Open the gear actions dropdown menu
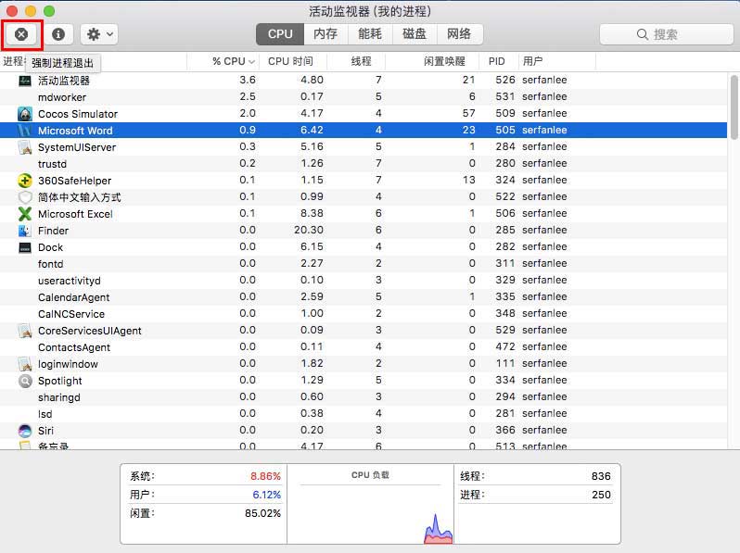The image size is (740, 553). [99, 34]
